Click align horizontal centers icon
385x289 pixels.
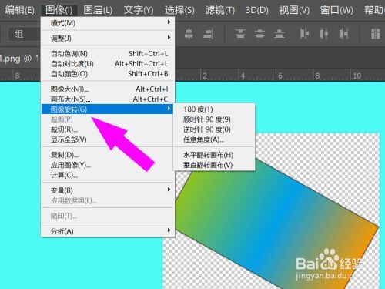189,34
